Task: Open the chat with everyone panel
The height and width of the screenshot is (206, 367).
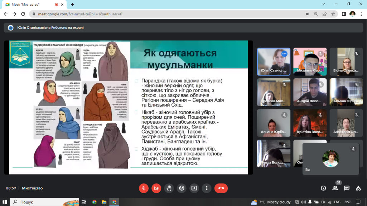Action: click(x=347, y=188)
